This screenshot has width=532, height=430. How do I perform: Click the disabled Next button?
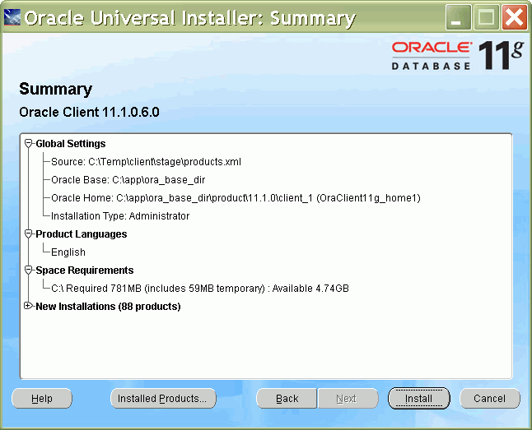tap(348, 399)
